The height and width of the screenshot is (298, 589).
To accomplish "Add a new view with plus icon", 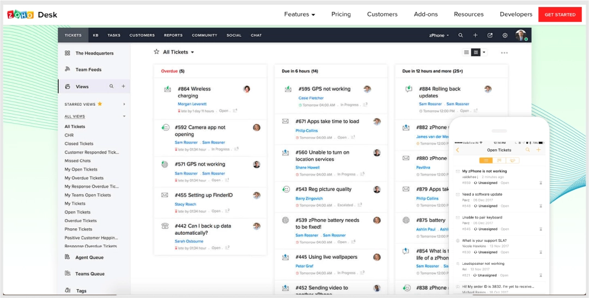I will (123, 86).
